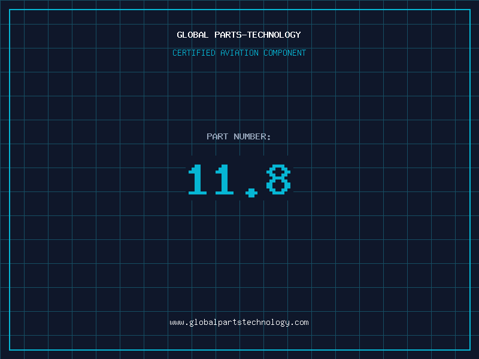
Task: Select the CERTIFIED AVIATION COMPONENT subtitle
Action: (x=239, y=53)
